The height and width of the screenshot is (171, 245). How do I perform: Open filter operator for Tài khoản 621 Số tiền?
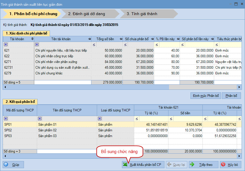[171, 119]
